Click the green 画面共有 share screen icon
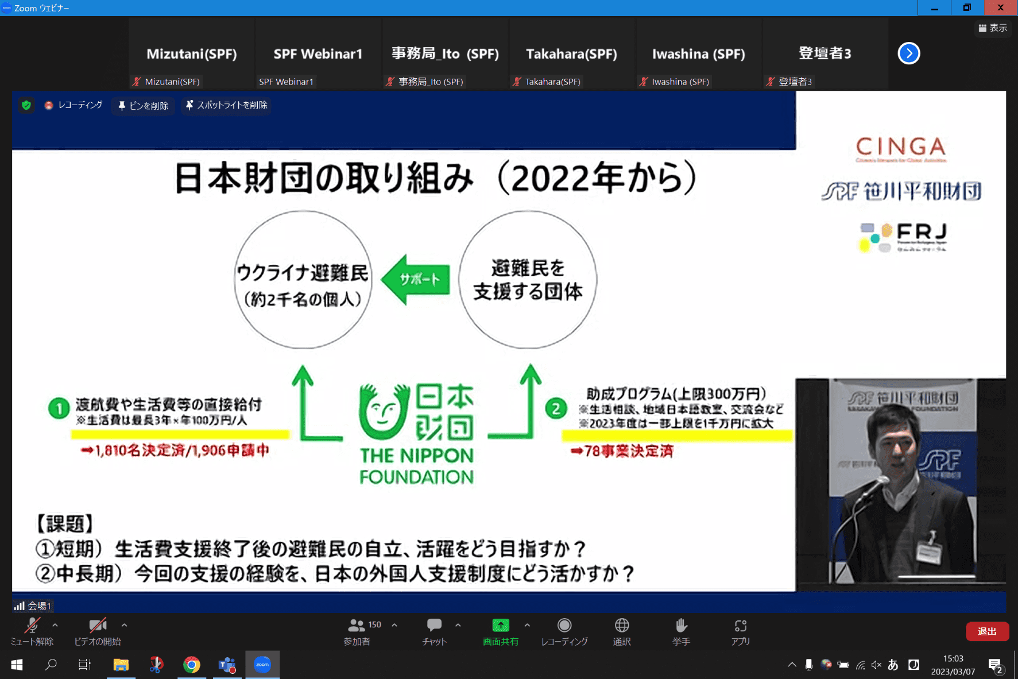 point(501,625)
